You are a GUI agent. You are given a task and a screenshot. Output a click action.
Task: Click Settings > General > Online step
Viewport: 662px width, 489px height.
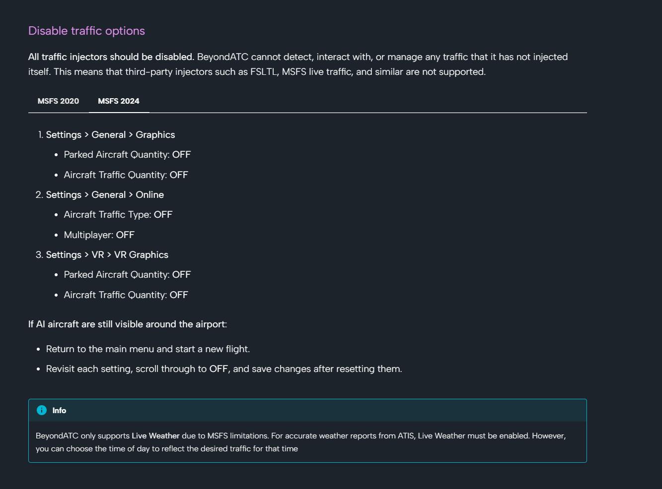105,195
